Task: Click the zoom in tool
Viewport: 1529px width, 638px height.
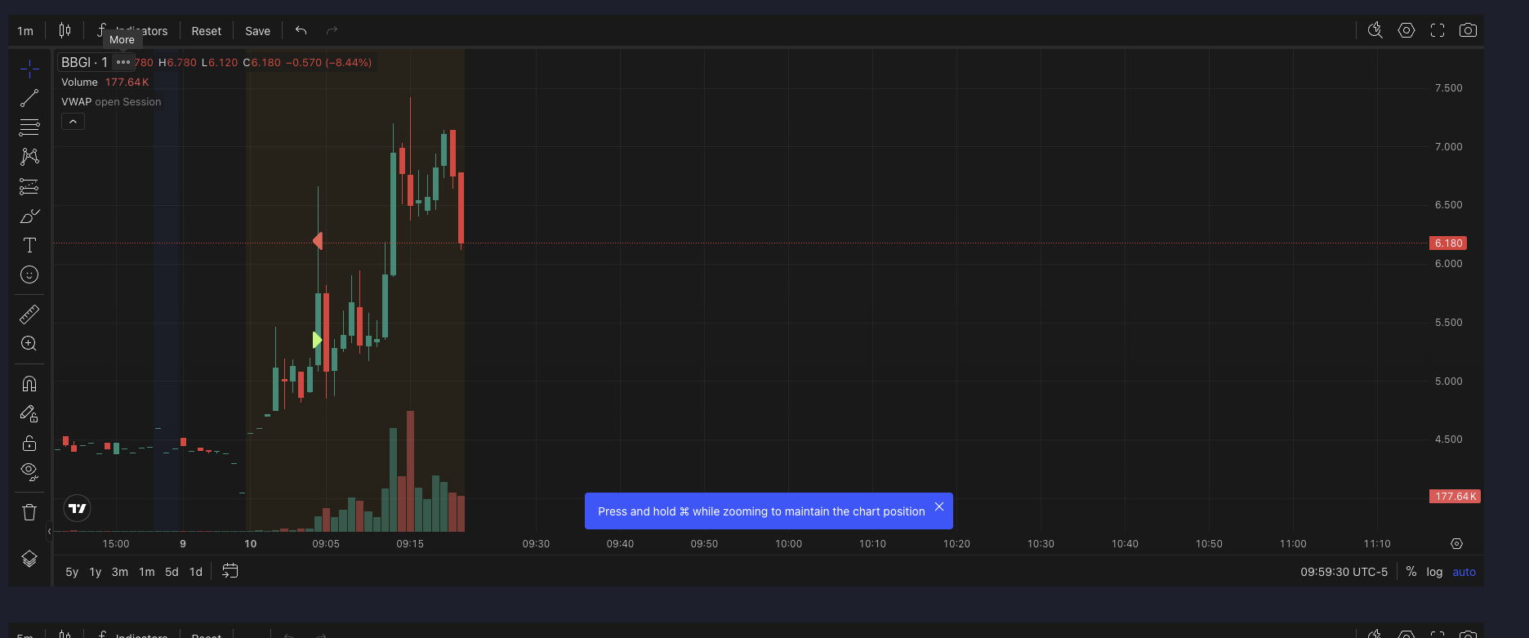Action: [29, 344]
